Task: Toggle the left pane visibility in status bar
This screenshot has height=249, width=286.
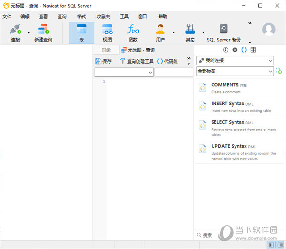Action: (271, 245)
